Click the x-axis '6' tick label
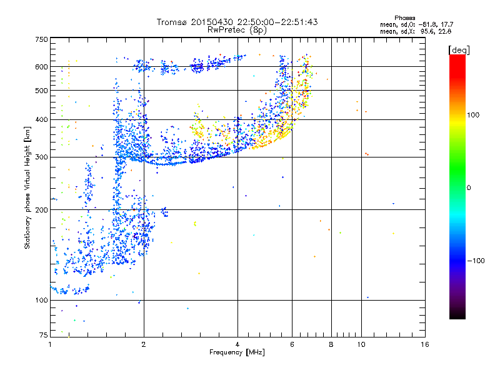Viewport: 500px width, 375px height. point(292,344)
